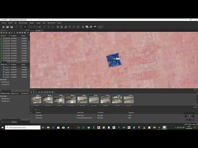Image resolution: width=198 pixels, height=148 pixels.
Task: Toggle the Show Cameras square icon
Action: pyautogui.click(x=83, y=27)
